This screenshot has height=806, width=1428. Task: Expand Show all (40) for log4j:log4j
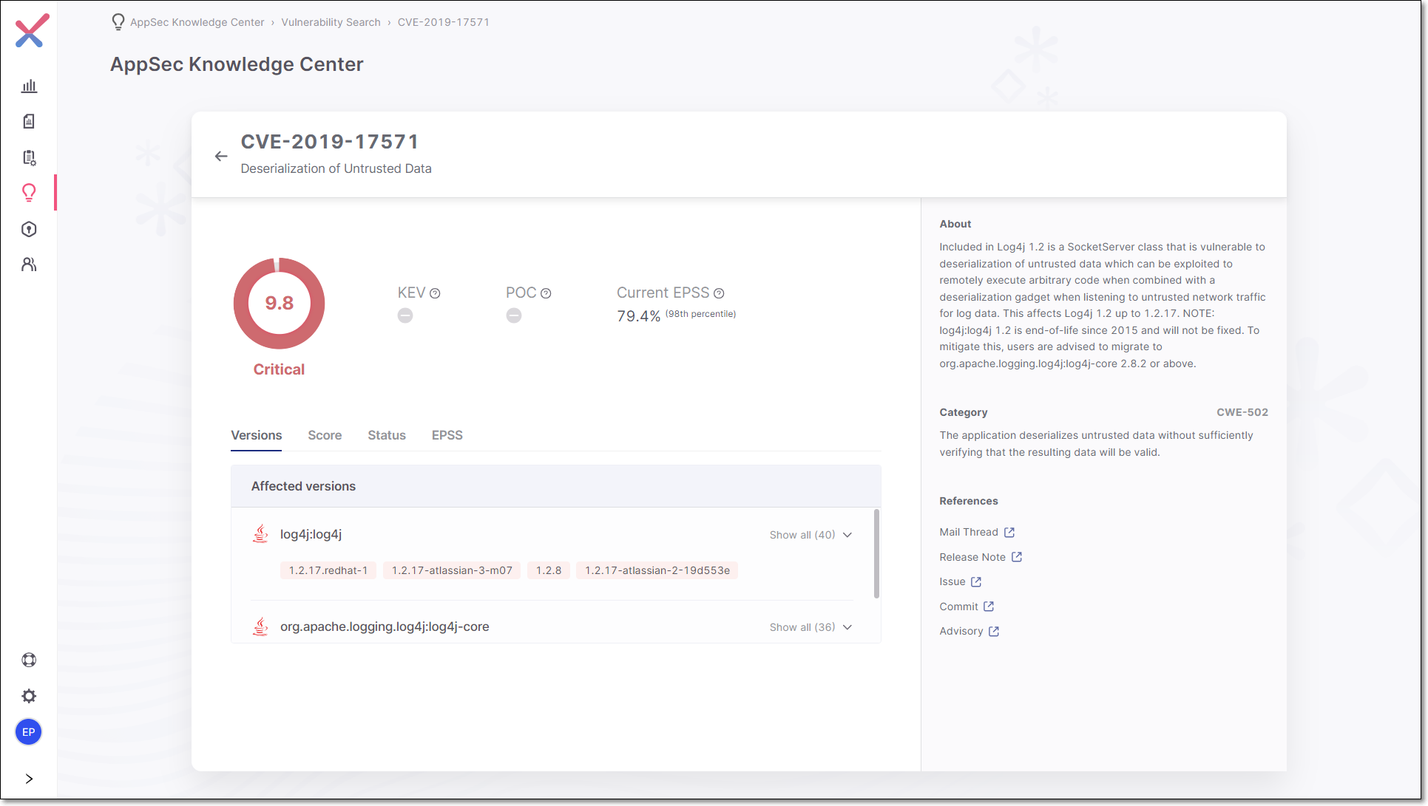click(811, 535)
